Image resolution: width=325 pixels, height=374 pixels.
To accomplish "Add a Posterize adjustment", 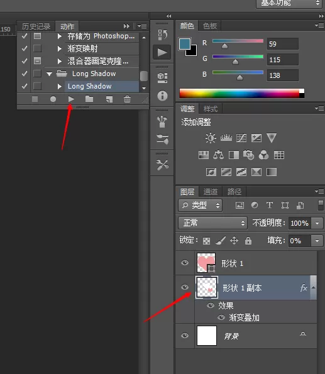I will tap(226, 172).
